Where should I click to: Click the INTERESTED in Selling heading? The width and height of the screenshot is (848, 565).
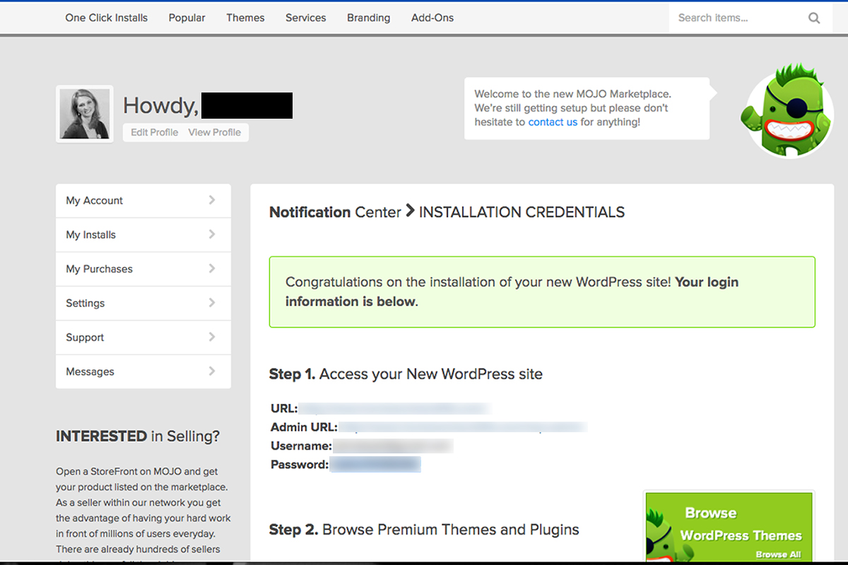138,436
